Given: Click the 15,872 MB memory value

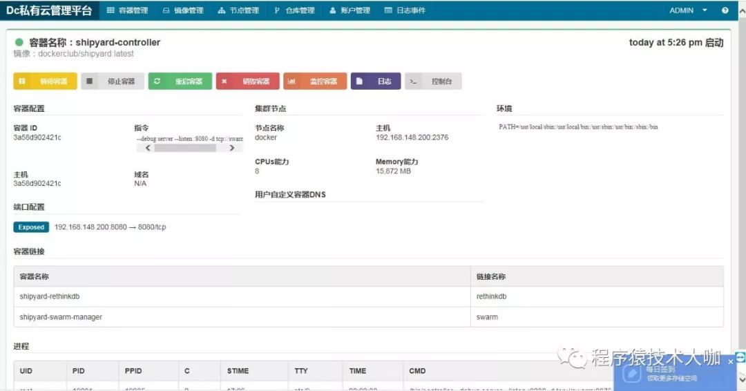Looking at the screenshot, I should [393, 171].
